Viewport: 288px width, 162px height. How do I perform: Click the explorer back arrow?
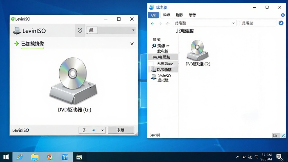(152, 24)
